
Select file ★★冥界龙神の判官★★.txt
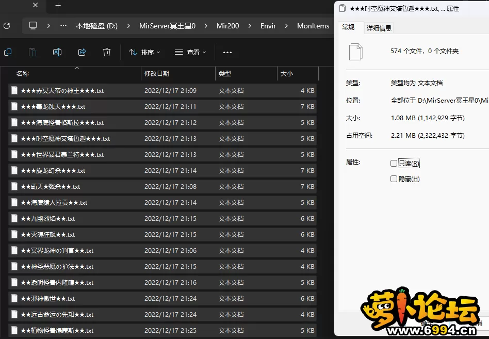(162, 251)
